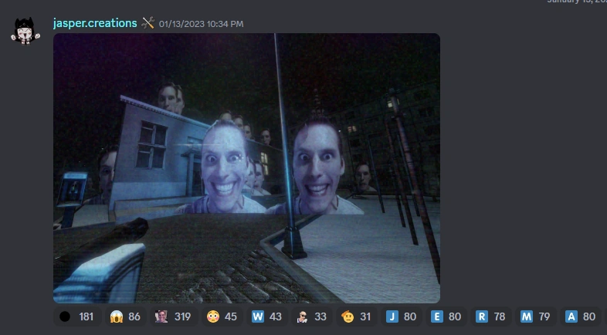Image resolution: width=607 pixels, height=335 pixels.
Task: Toggle the screaming face reaction with 86
Action: pos(124,316)
